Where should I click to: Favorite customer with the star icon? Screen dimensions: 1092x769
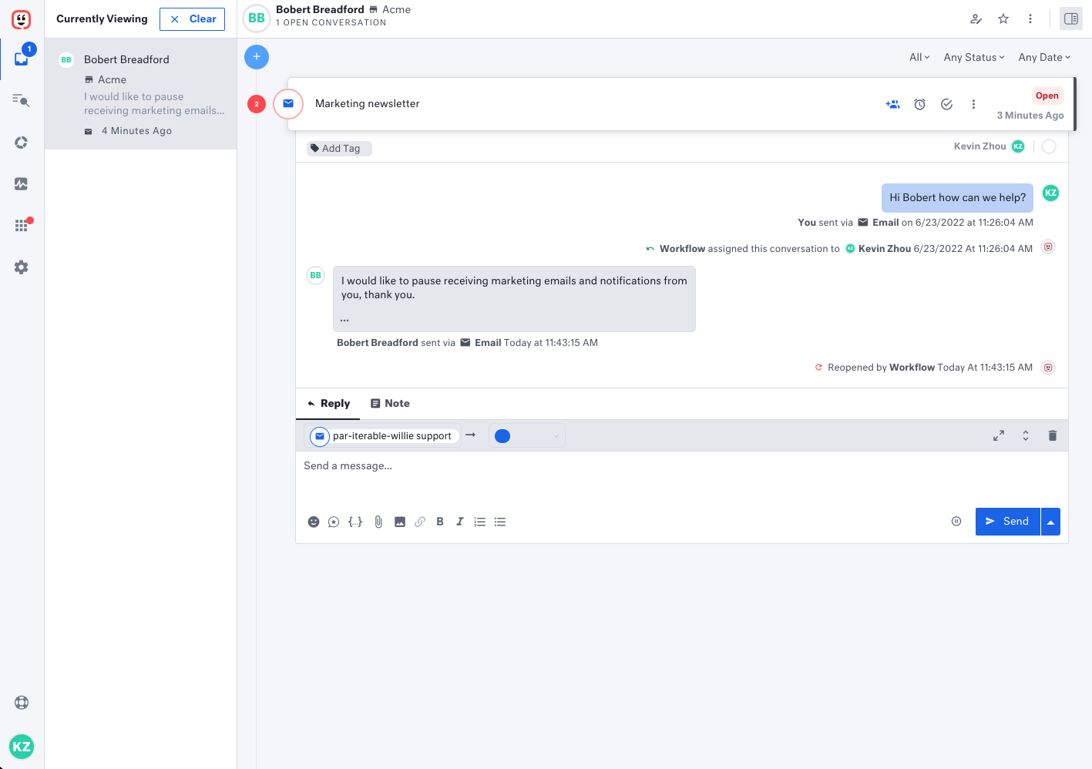click(1003, 18)
